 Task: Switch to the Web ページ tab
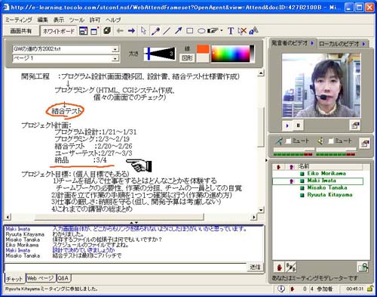coord(41,278)
